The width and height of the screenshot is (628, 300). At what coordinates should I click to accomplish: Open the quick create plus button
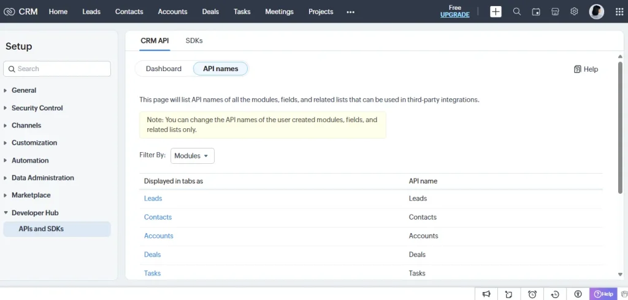496,12
